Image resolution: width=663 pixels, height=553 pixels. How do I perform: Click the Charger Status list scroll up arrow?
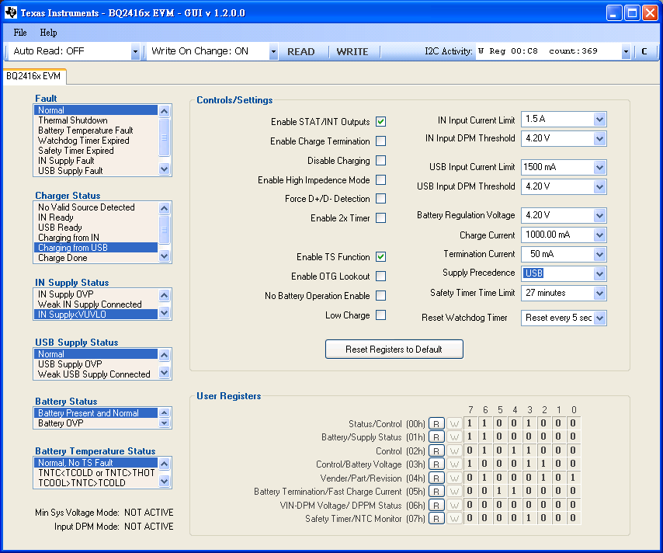(164, 208)
